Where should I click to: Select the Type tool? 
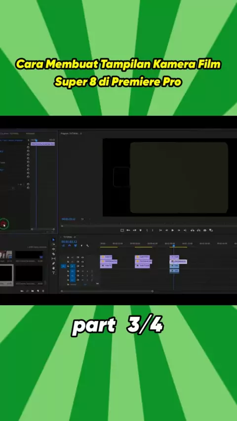point(53,273)
